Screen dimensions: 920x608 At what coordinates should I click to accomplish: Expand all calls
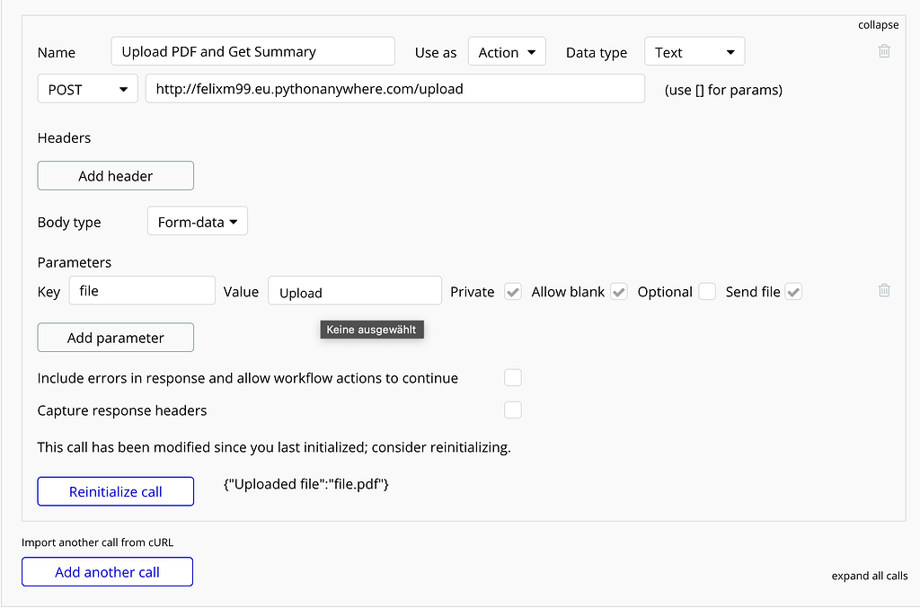tap(869, 576)
